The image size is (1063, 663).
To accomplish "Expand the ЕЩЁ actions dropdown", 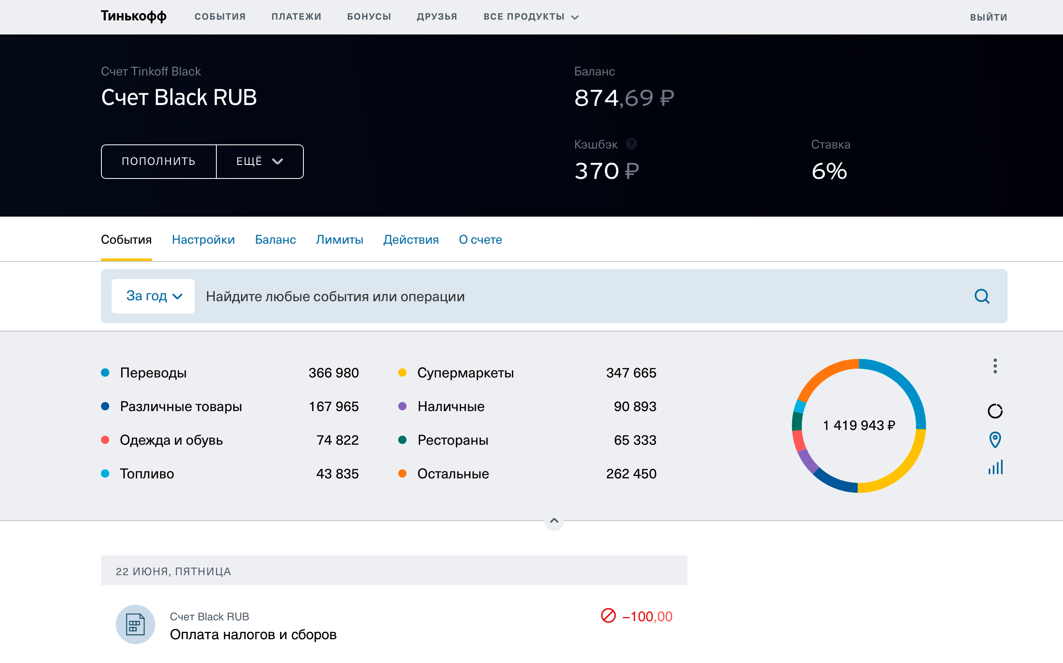I will [260, 161].
